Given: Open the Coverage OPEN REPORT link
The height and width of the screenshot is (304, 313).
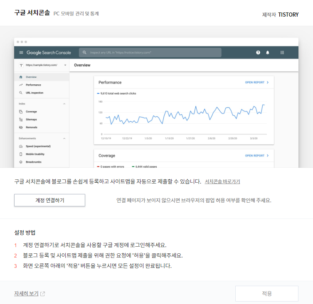Looking at the screenshot, I should pos(257,156).
